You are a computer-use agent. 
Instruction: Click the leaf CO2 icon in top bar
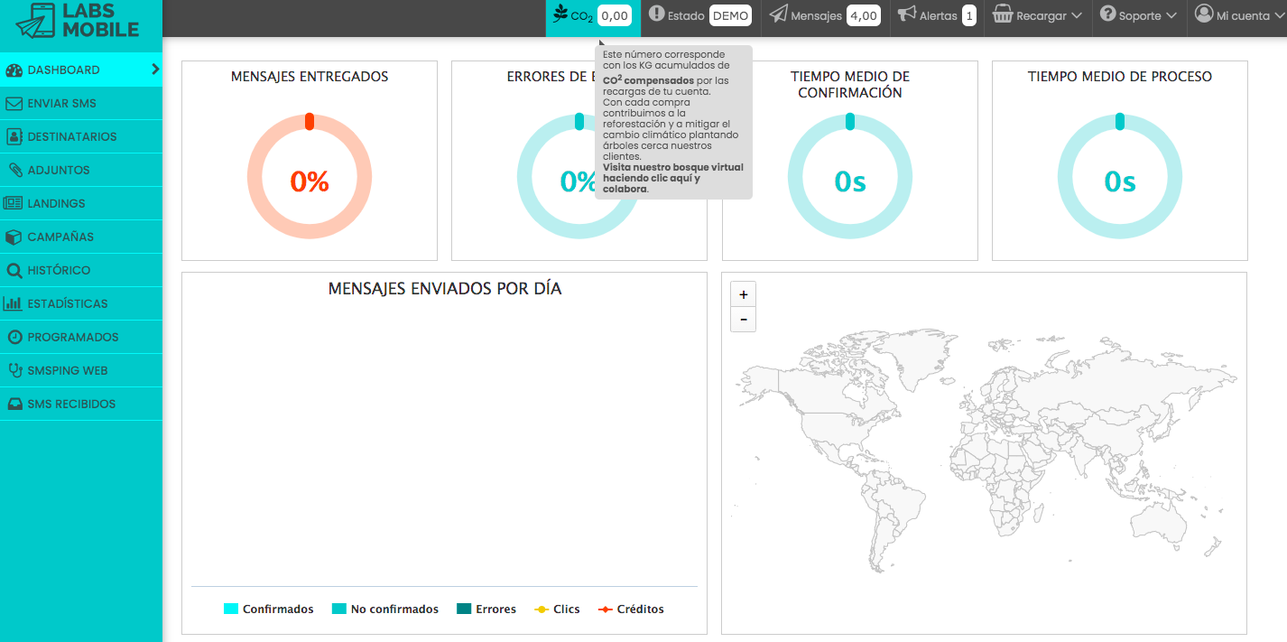coord(560,14)
